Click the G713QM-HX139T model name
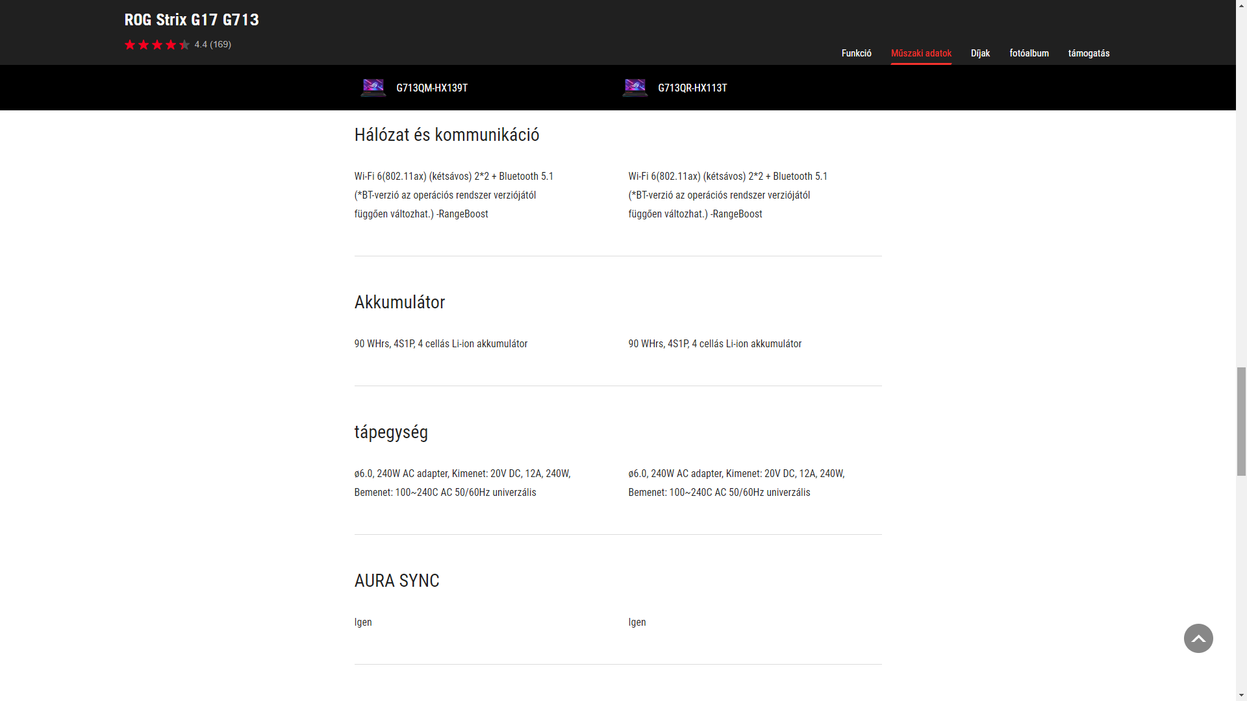The width and height of the screenshot is (1247, 701). pyautogui.click(x=432, y=88)
